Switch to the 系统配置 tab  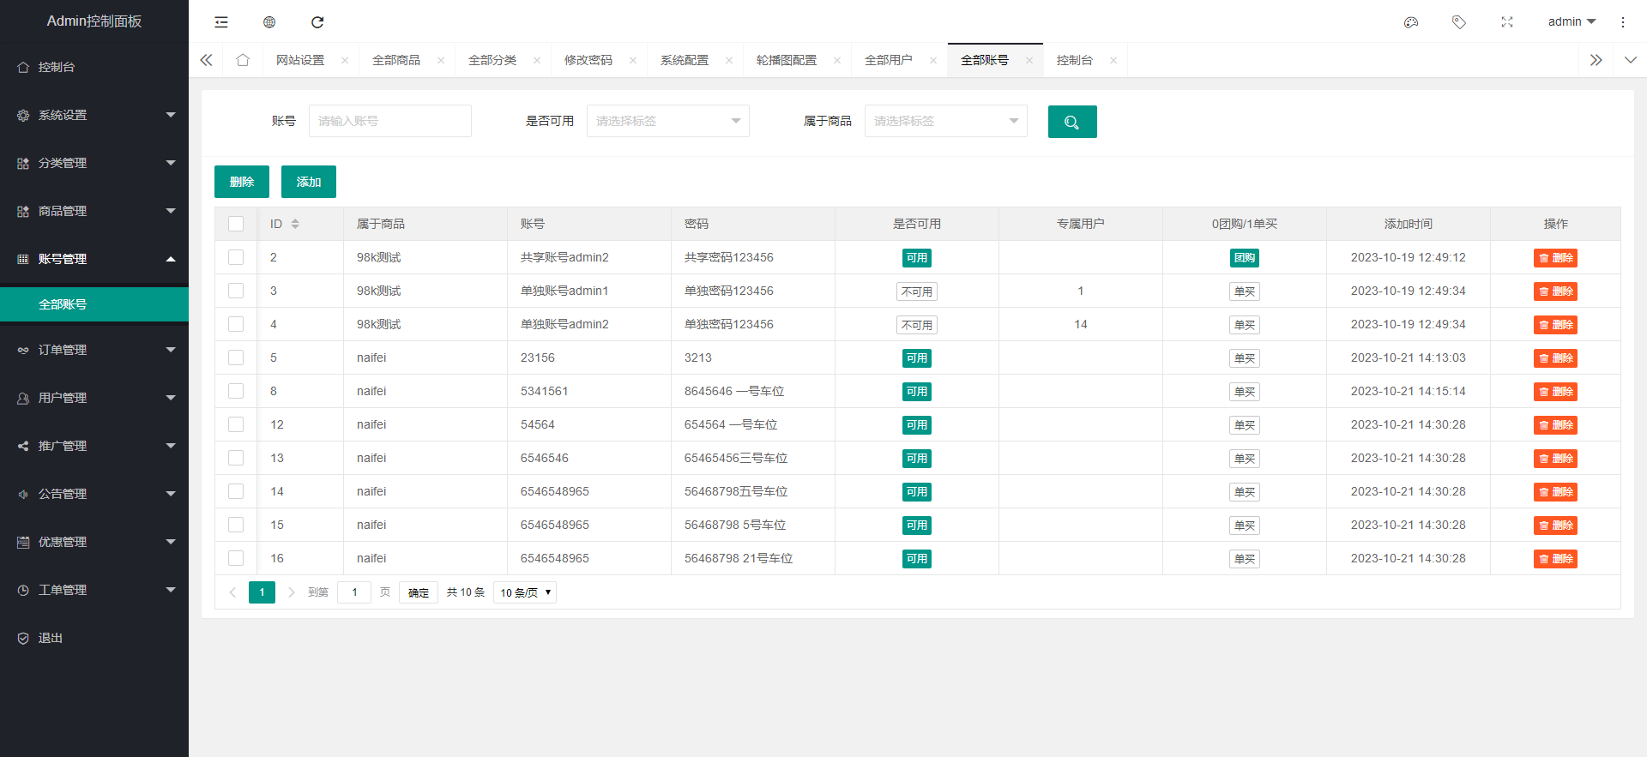point(685,60)
